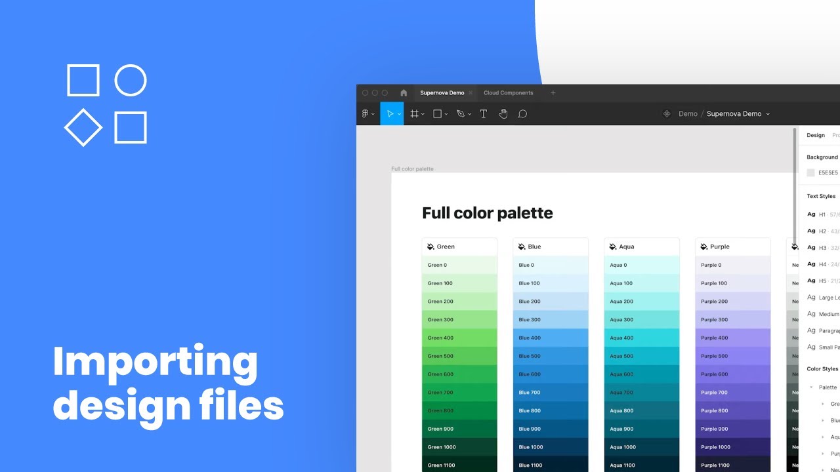Viewport: 840px width, 472px height.
Task: Select the H1 text style
Action: tap(823, 214)
